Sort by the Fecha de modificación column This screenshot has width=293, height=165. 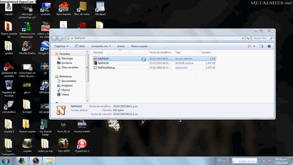click(x=161, y=52)
